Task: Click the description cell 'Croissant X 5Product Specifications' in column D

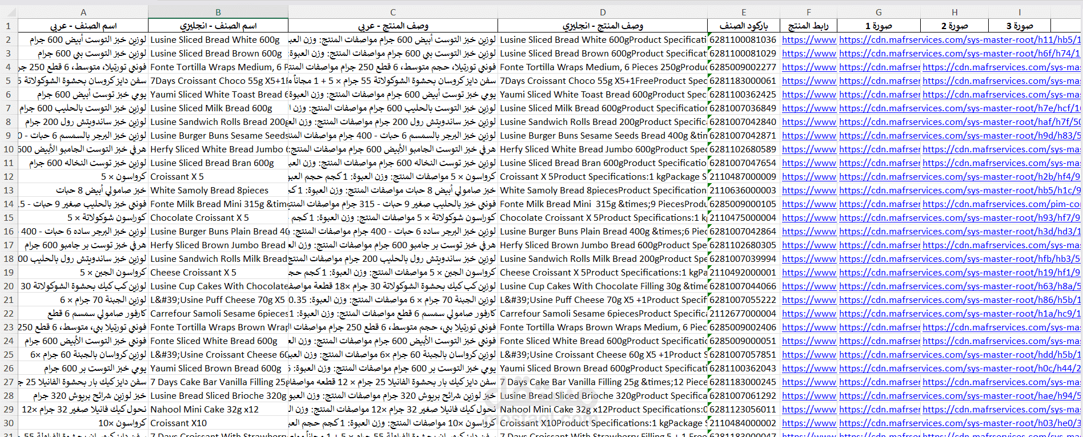Action: pyautogui.click(x=603, y=176)
